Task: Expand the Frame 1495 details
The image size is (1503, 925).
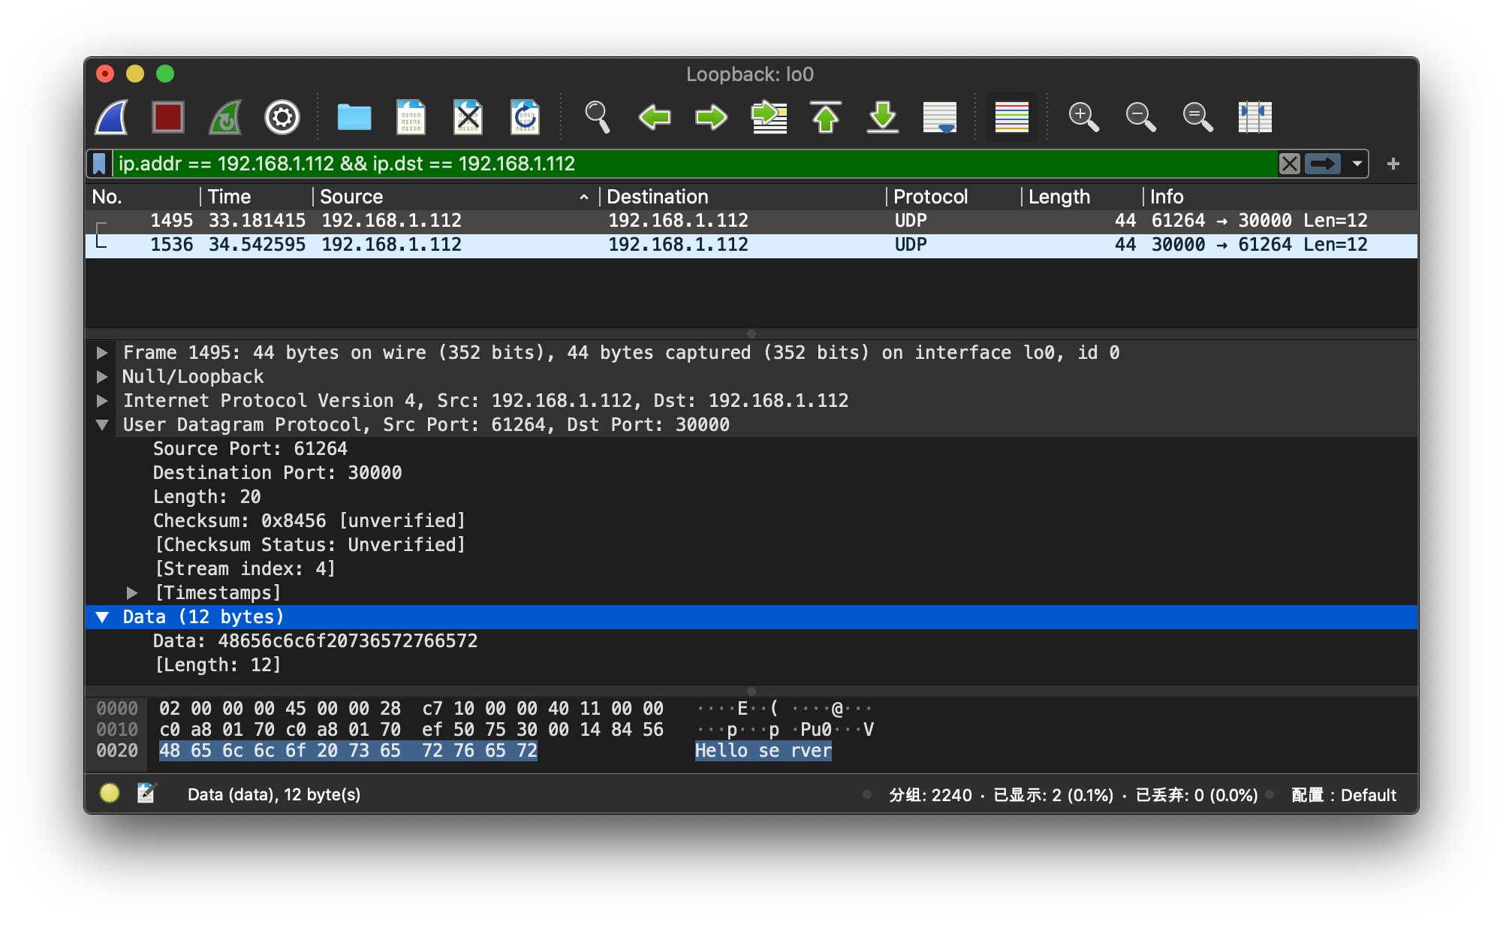Action: (x=102, y=353)
